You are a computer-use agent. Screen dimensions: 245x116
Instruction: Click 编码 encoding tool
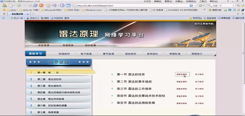click(x=45, y=18)
